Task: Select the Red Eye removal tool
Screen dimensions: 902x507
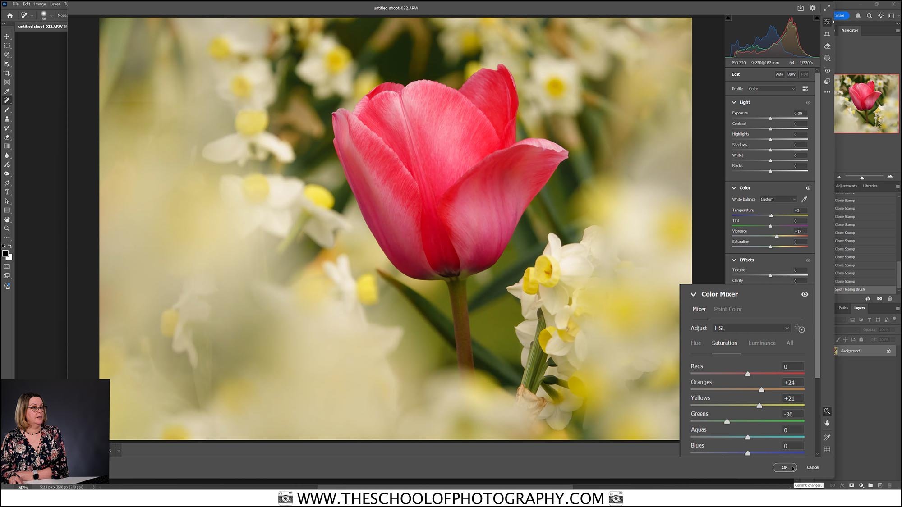Action: point(827,70)
